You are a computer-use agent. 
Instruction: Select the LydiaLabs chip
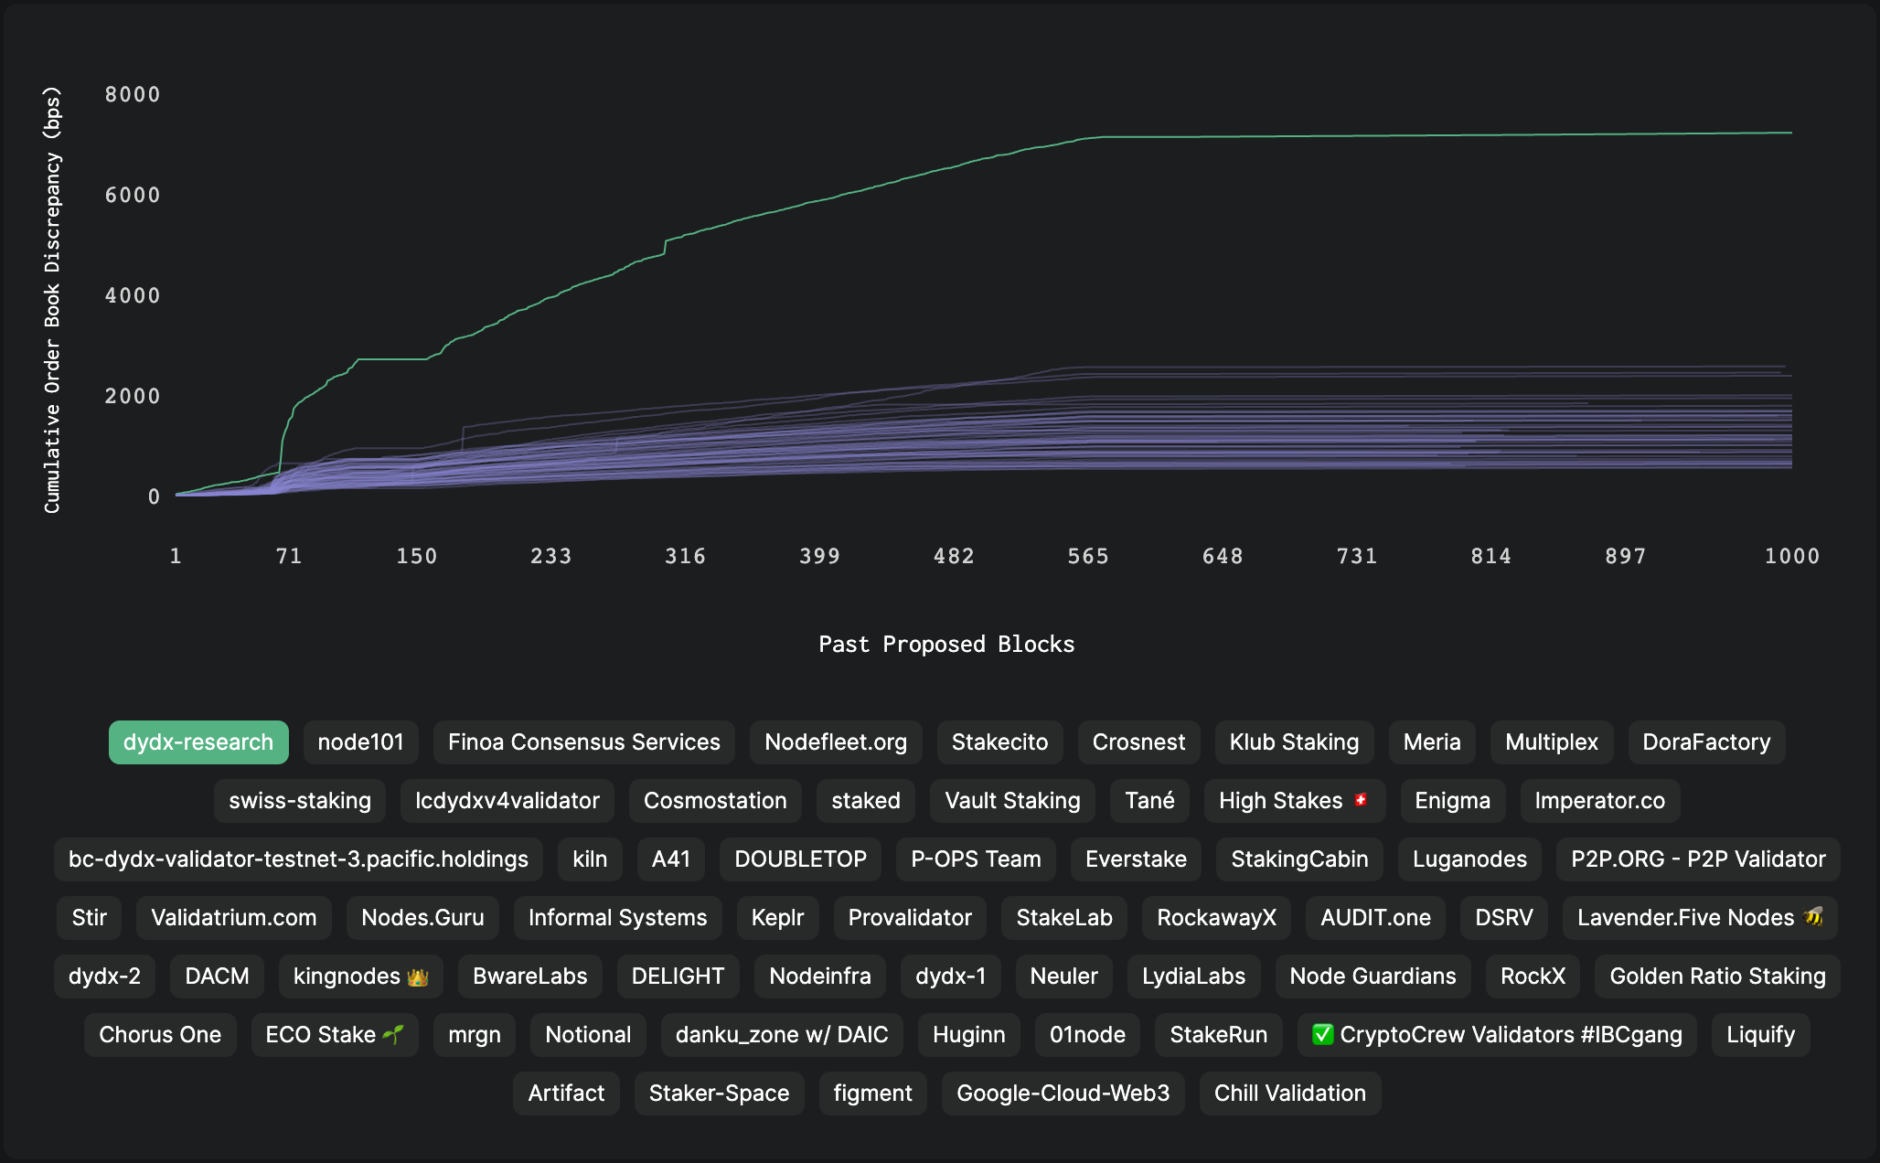(x=1193, y=976)
